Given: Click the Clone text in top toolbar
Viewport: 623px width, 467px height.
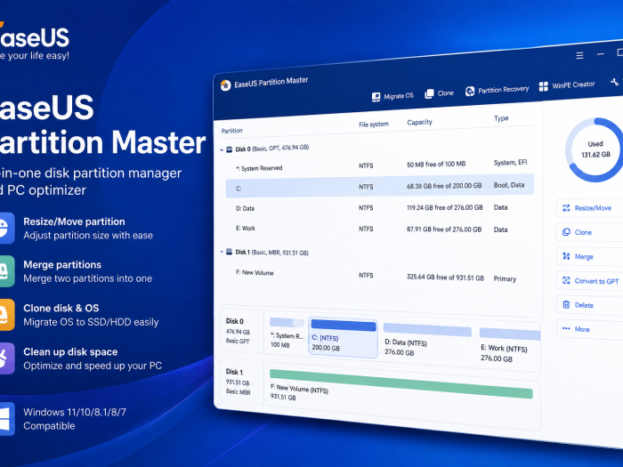Looking at the screenshot, I should (445, 93).
